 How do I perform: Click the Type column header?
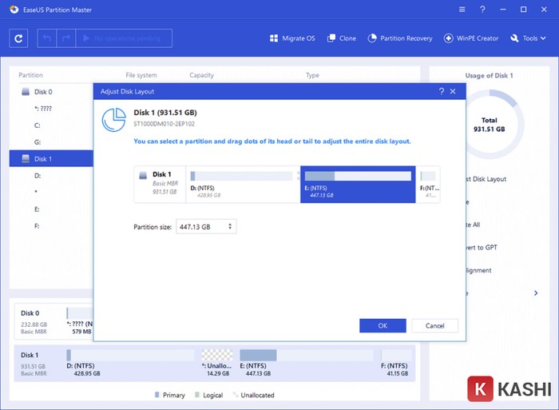pos(312,75)
